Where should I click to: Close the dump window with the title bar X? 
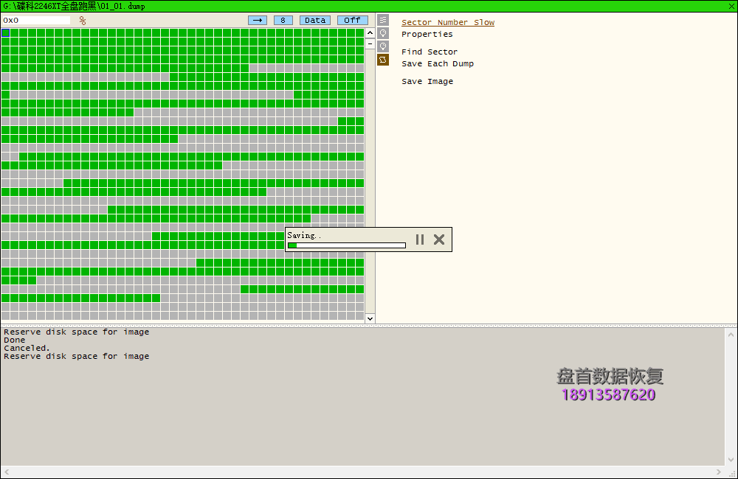(x=731, y=6)
